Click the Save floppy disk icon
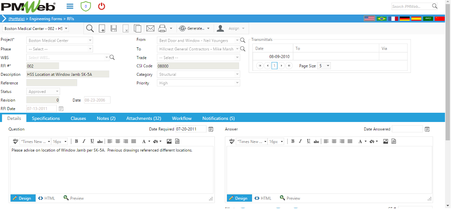This screenshot has width=451, height=209. coord(113,28)
